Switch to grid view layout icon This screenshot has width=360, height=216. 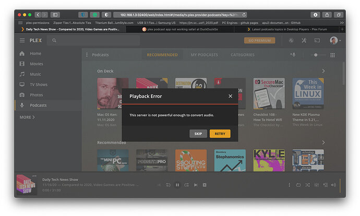[x=332, y=55]
